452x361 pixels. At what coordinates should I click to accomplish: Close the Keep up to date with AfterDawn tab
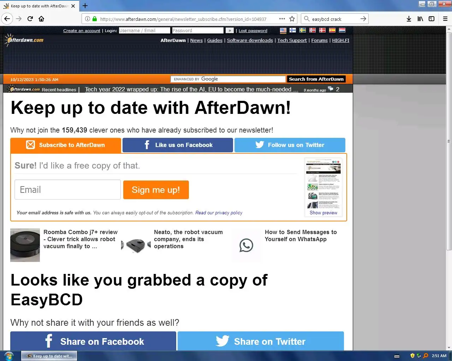pyautogui.click(x=73, y=6)
